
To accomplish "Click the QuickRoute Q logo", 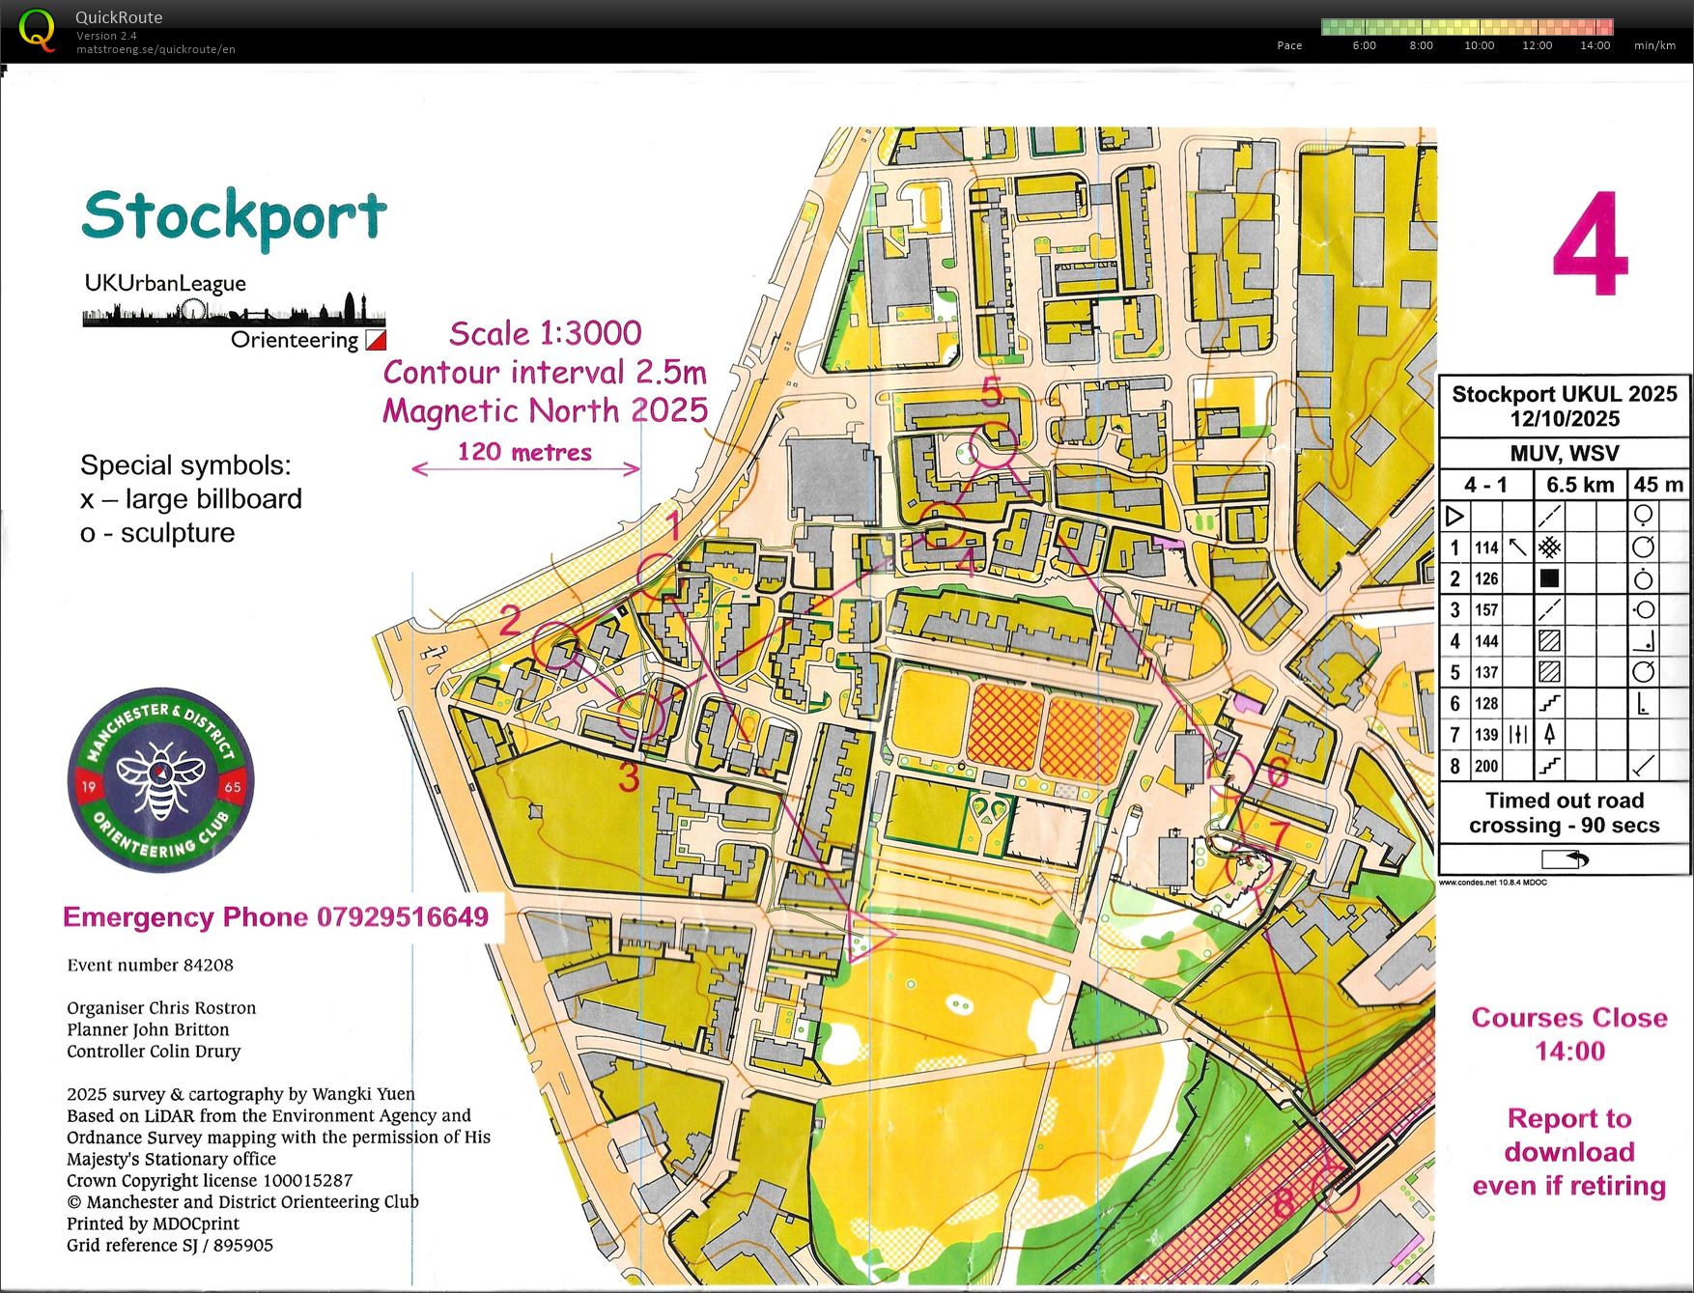I will coord(37,30).
